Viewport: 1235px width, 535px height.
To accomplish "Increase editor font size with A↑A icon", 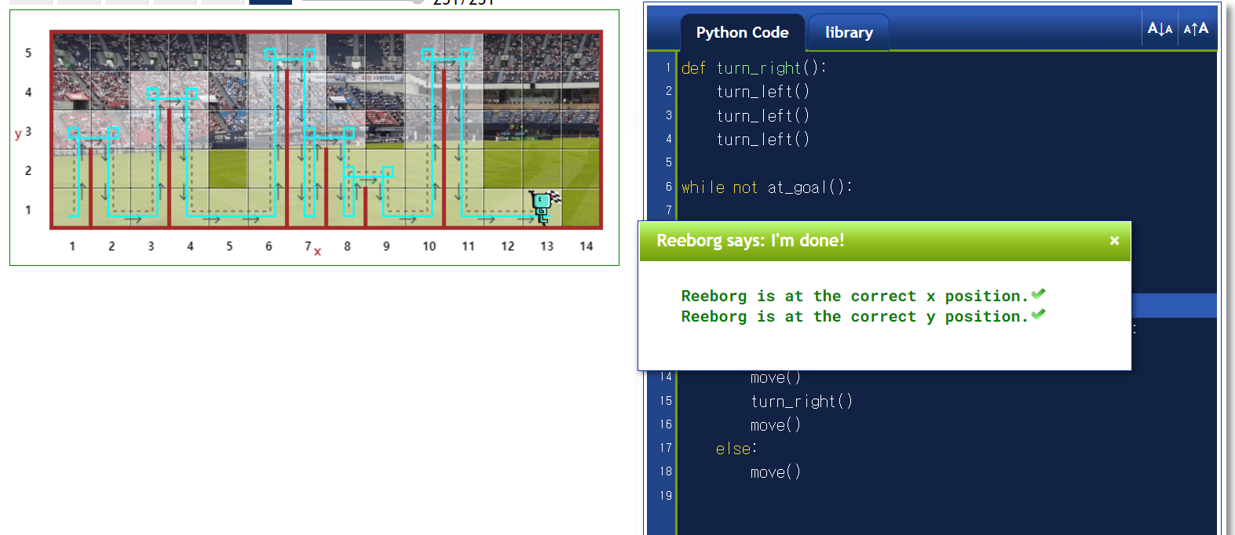I will (1196, 29).
